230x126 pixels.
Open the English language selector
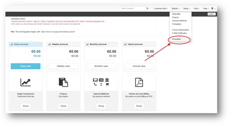(x=212, y=14)
